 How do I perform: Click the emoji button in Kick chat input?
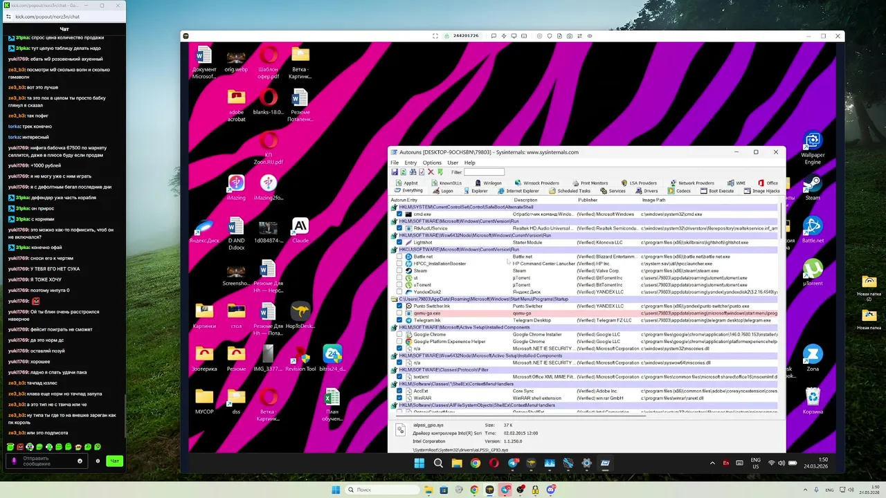(x=80, y=461)
